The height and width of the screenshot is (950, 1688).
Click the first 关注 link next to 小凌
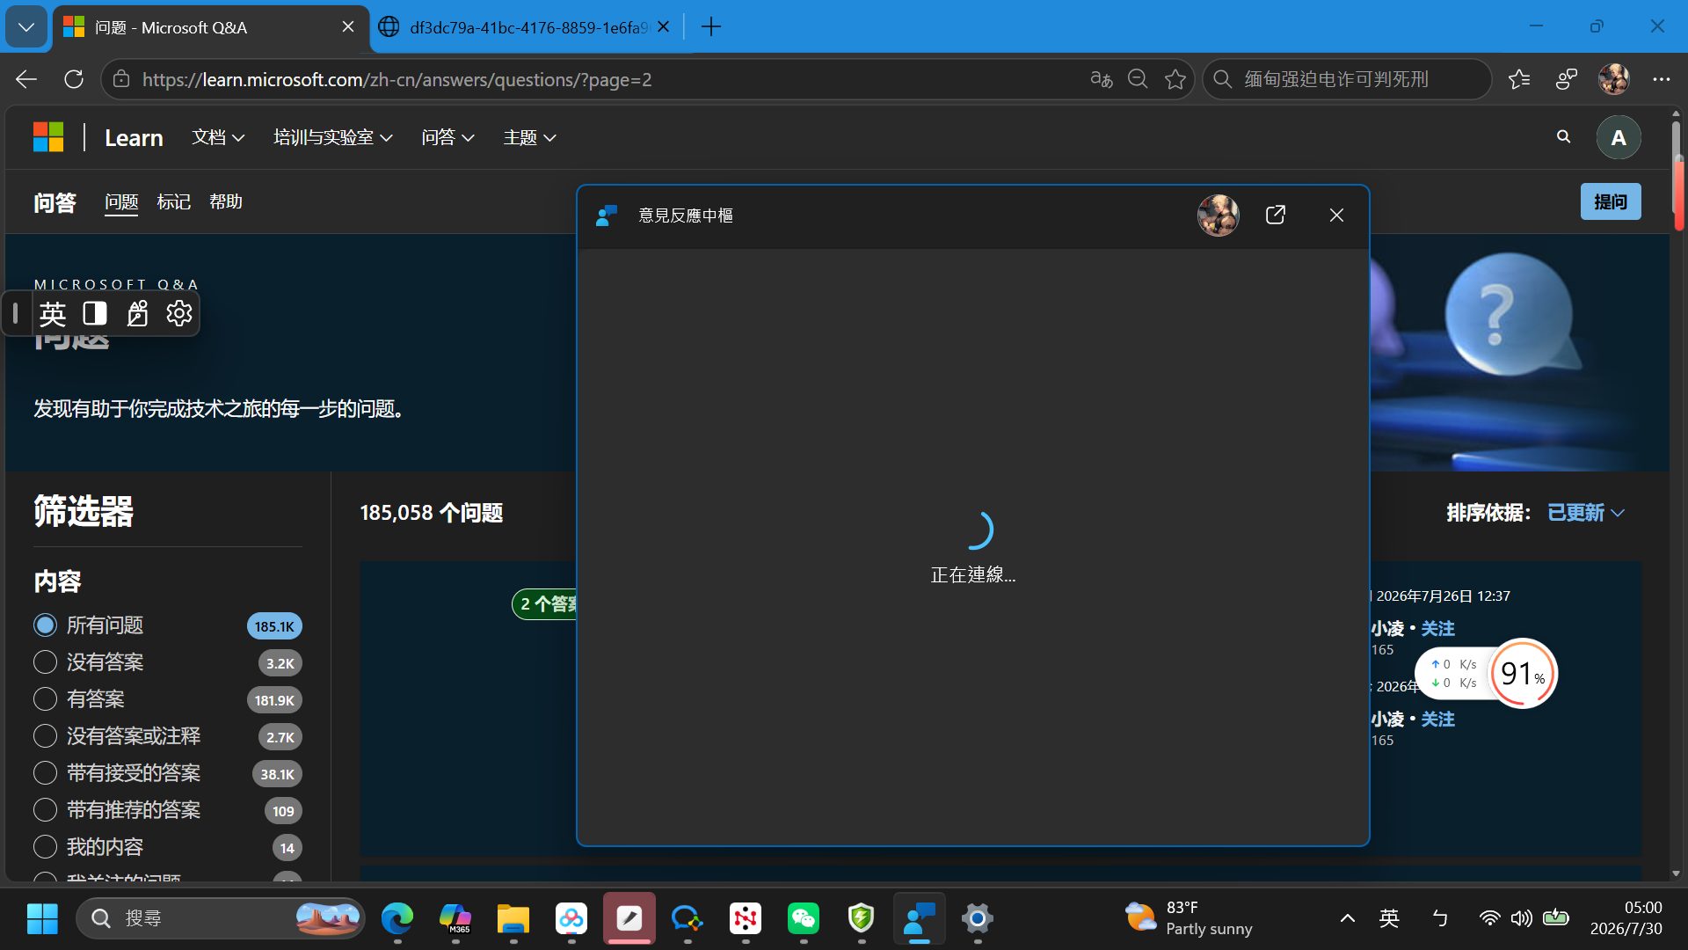tap(1437, 629)
